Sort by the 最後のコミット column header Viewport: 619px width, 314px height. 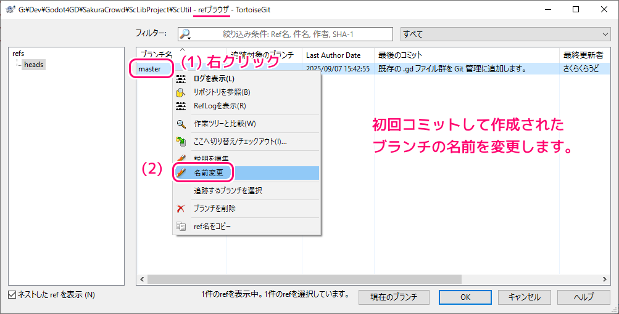click(467, 55)
